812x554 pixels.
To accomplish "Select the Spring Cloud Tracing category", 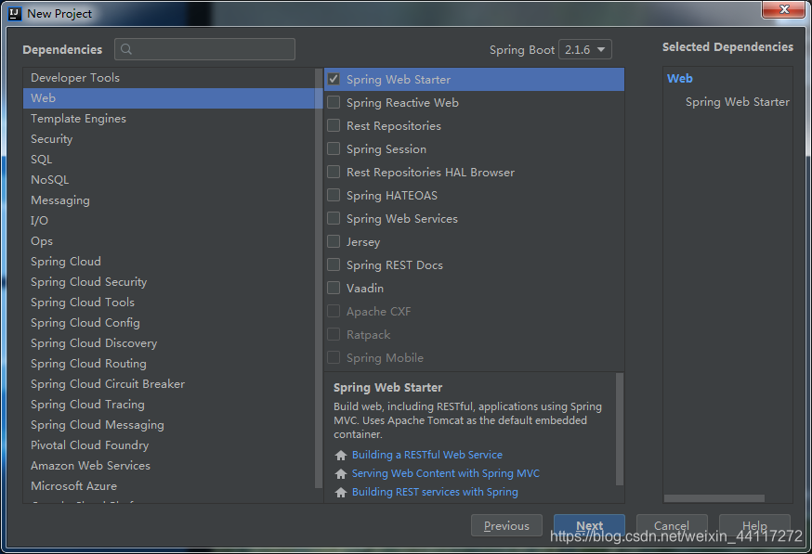I will pyautogui.click(x=169, y=405).
